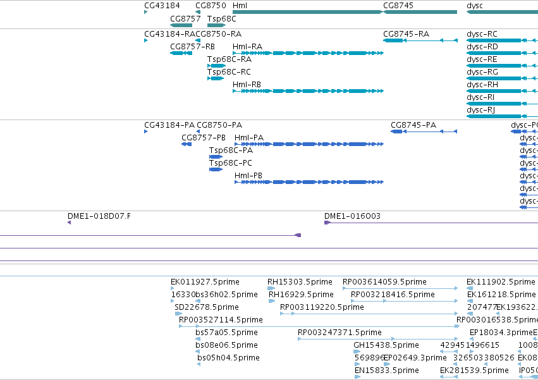Viewport: 538px width, 380px height.
Task: Click the dysc-RC transcript label
Action: click(482, 34)
